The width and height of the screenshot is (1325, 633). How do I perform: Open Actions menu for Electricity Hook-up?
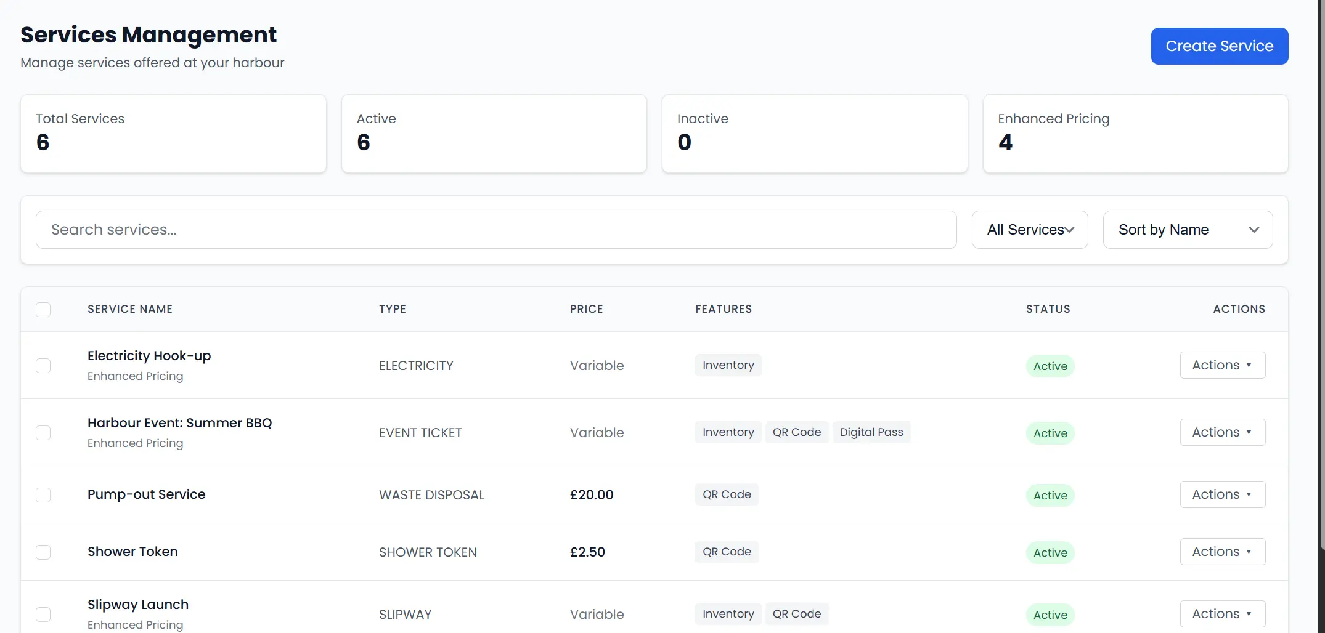pos(1222,365)
